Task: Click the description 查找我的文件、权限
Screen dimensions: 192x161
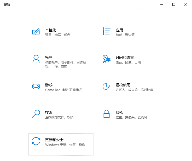Action: coord(59,117)
